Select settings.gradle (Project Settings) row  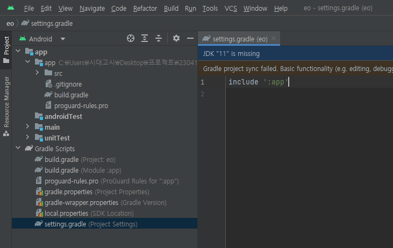click(x=104, y=224)
